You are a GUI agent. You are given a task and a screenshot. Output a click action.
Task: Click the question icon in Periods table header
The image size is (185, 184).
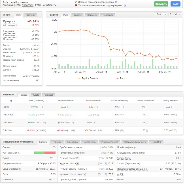pos(11,100)
